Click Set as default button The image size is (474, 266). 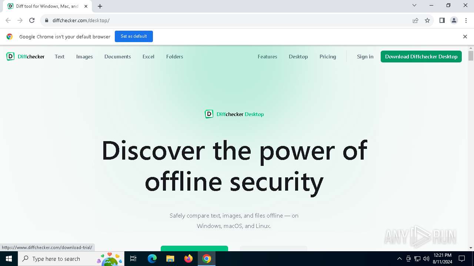click(x=134, y=36)
